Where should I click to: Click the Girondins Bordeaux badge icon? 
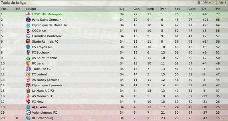28,36
